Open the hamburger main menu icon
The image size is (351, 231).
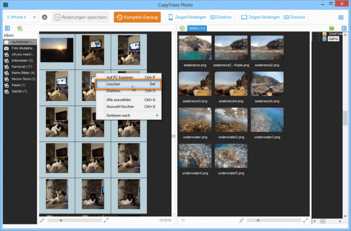(x=341, y=17)
